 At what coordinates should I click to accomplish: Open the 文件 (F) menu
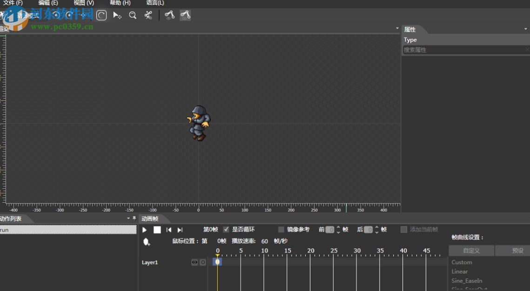pyautogui.click(x=13, y=3)
